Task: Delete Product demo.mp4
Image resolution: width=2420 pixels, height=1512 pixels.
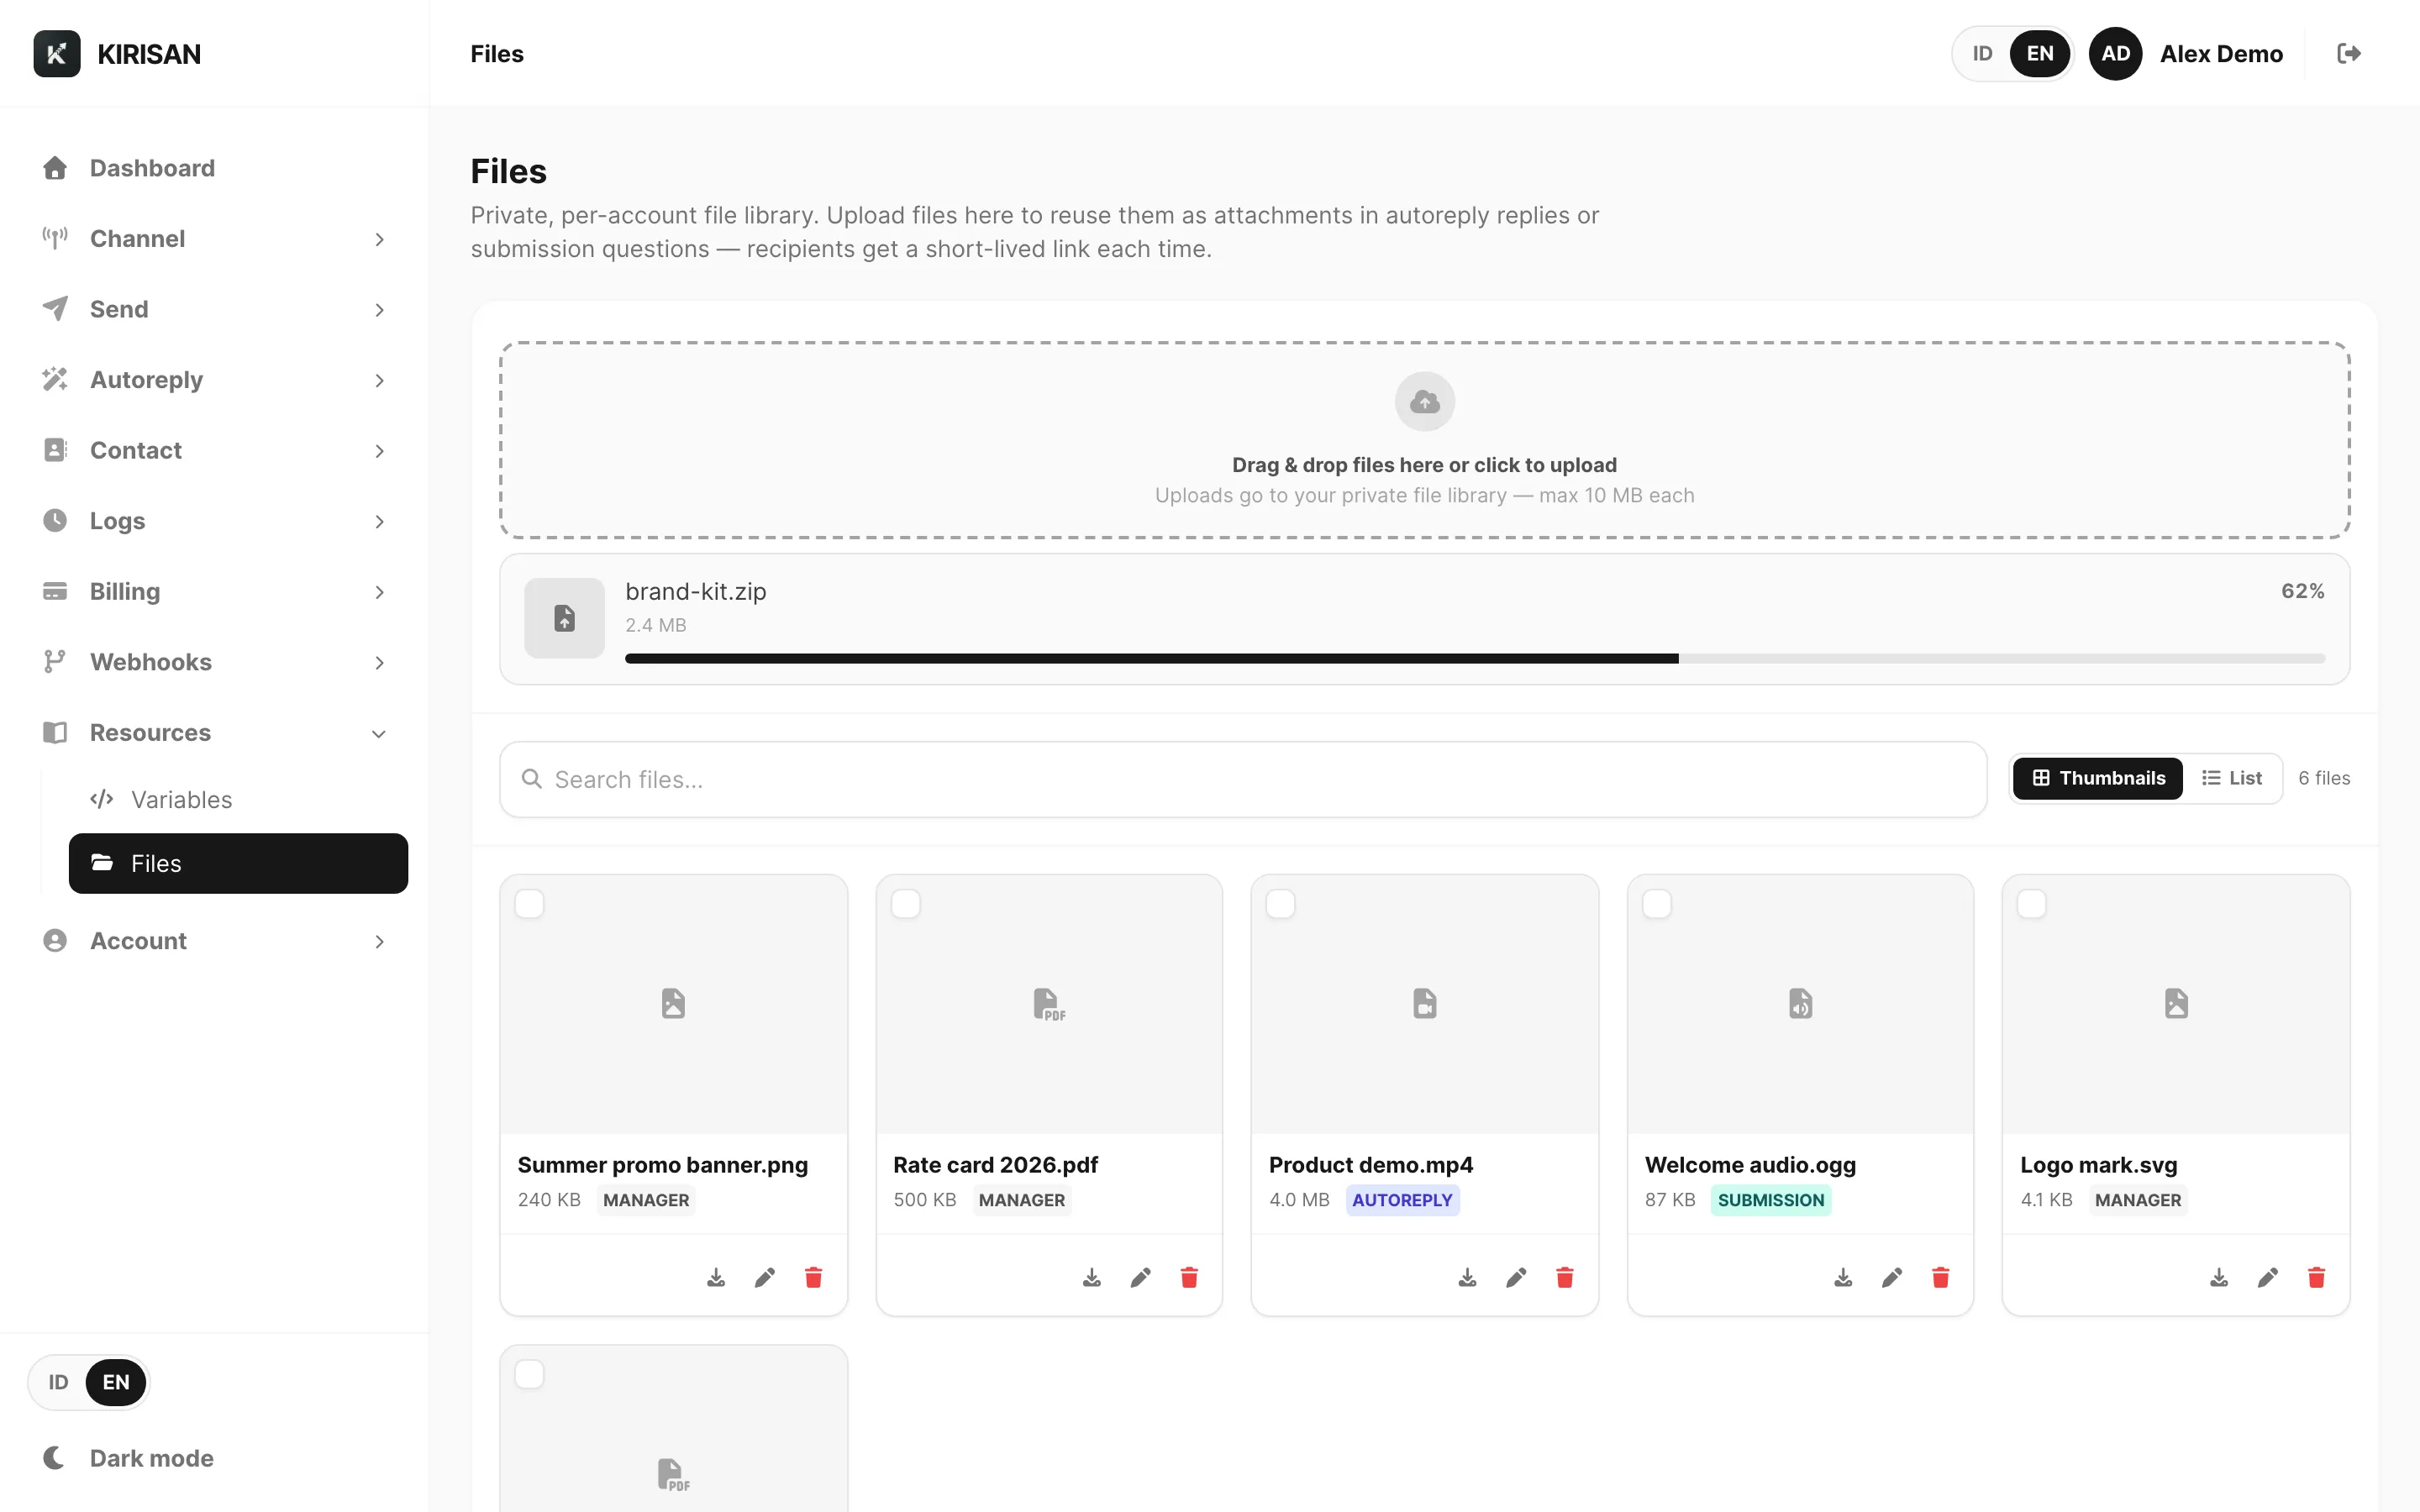Action: click(1565, 1277)
